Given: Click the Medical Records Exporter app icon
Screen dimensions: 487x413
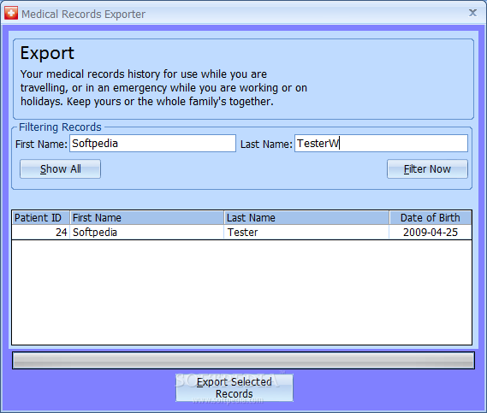Looking at the screenshot, I should (x=11, y=14).
